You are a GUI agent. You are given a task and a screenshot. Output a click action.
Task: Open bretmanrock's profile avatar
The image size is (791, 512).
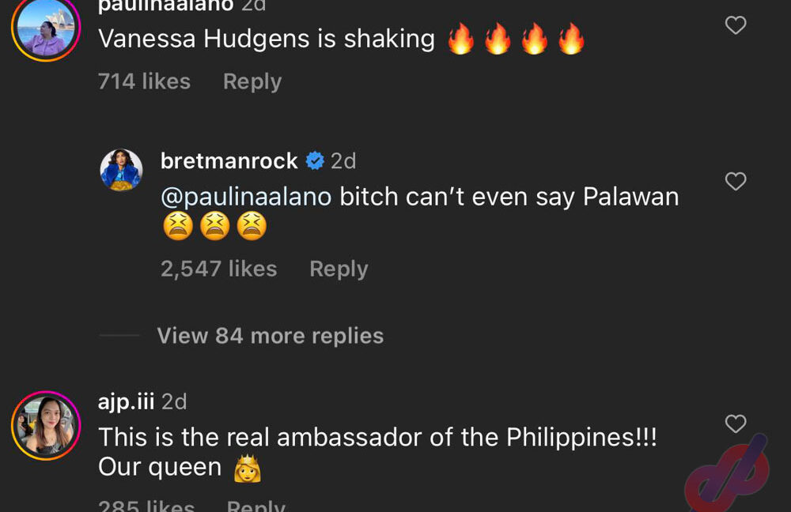pyautogui.click(x=121, y=170)
